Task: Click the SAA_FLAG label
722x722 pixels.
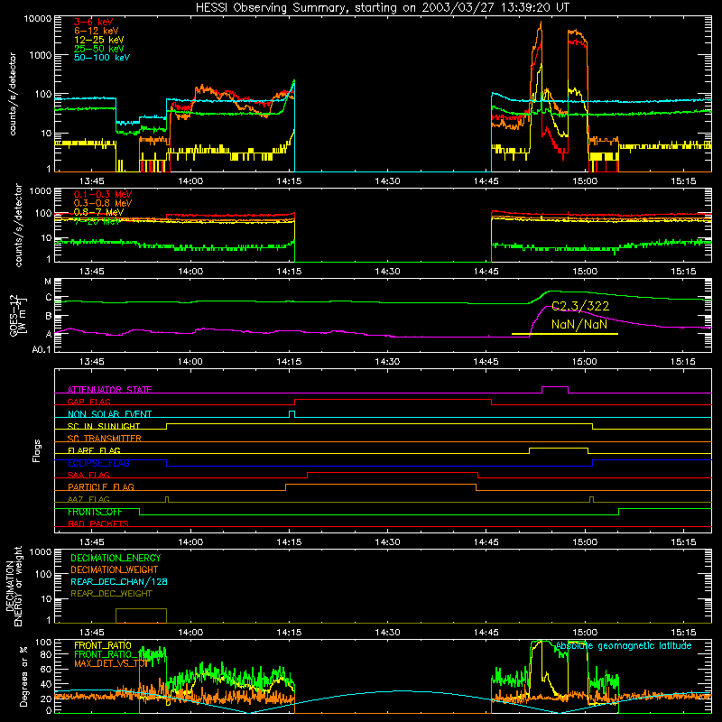Action: click(x=88, y=475)
